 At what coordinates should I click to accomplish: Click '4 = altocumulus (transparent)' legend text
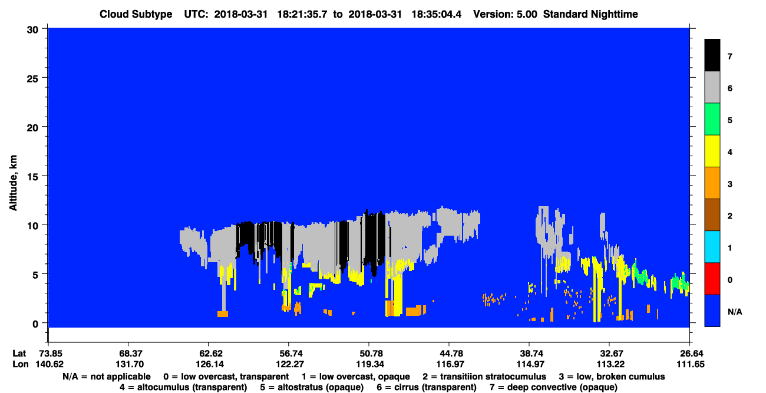pos(183,387)
